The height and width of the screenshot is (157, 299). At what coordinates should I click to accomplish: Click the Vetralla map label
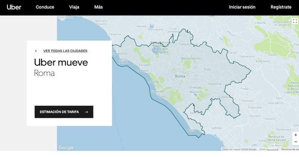point(141,26)
